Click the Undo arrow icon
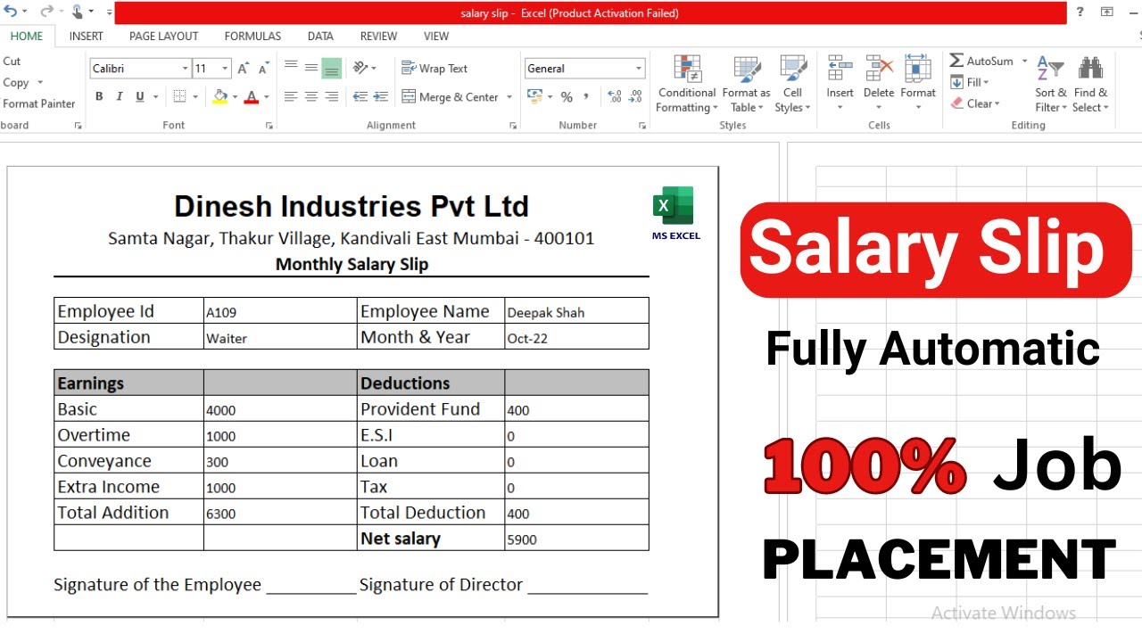 (12, 12)
